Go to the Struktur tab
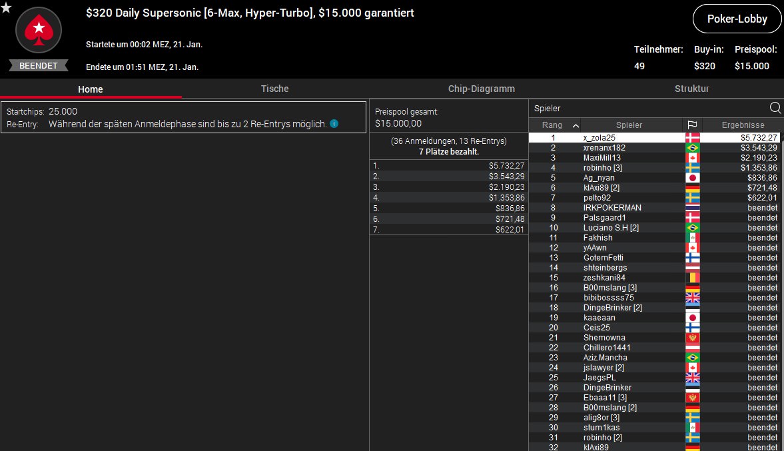 click(691, 89)
